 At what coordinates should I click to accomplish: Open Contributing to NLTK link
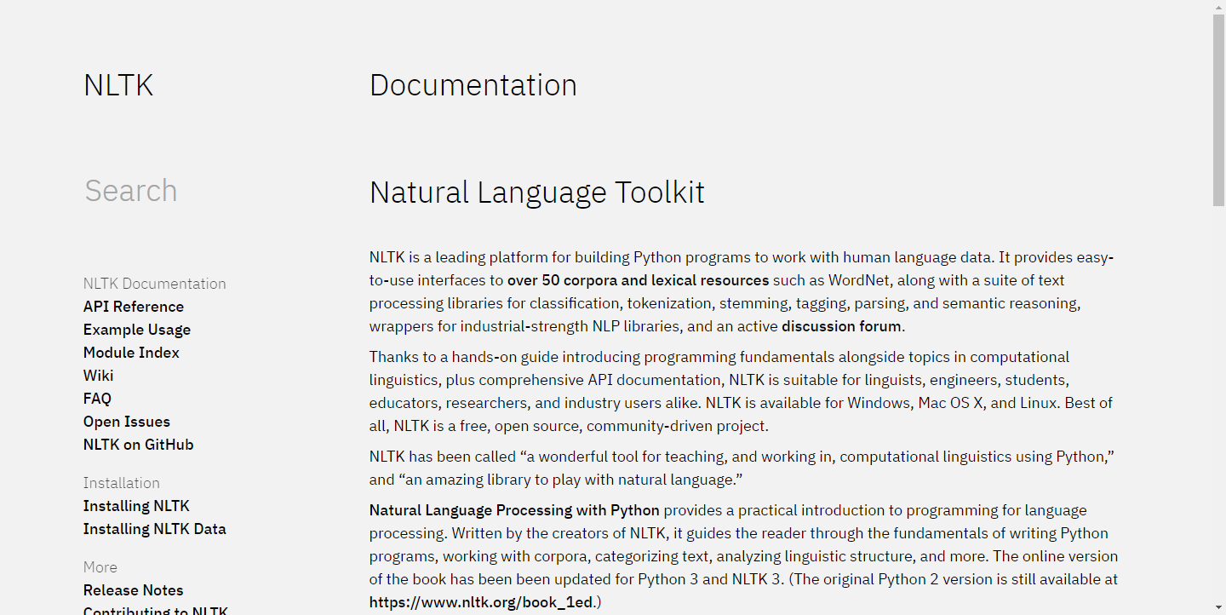(x=156, y=610)
